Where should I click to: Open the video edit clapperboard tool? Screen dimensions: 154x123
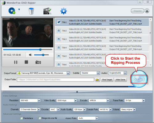click(x=47, y=11)
